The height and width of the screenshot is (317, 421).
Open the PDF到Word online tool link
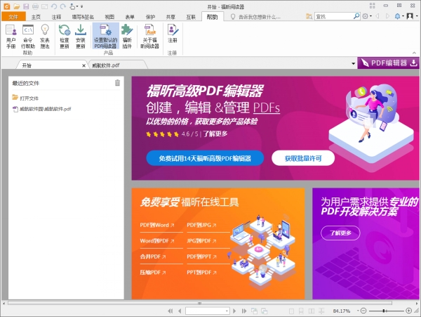coord(157,225)
